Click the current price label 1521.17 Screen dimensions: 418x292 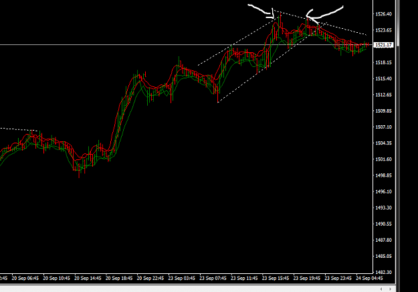384,45
